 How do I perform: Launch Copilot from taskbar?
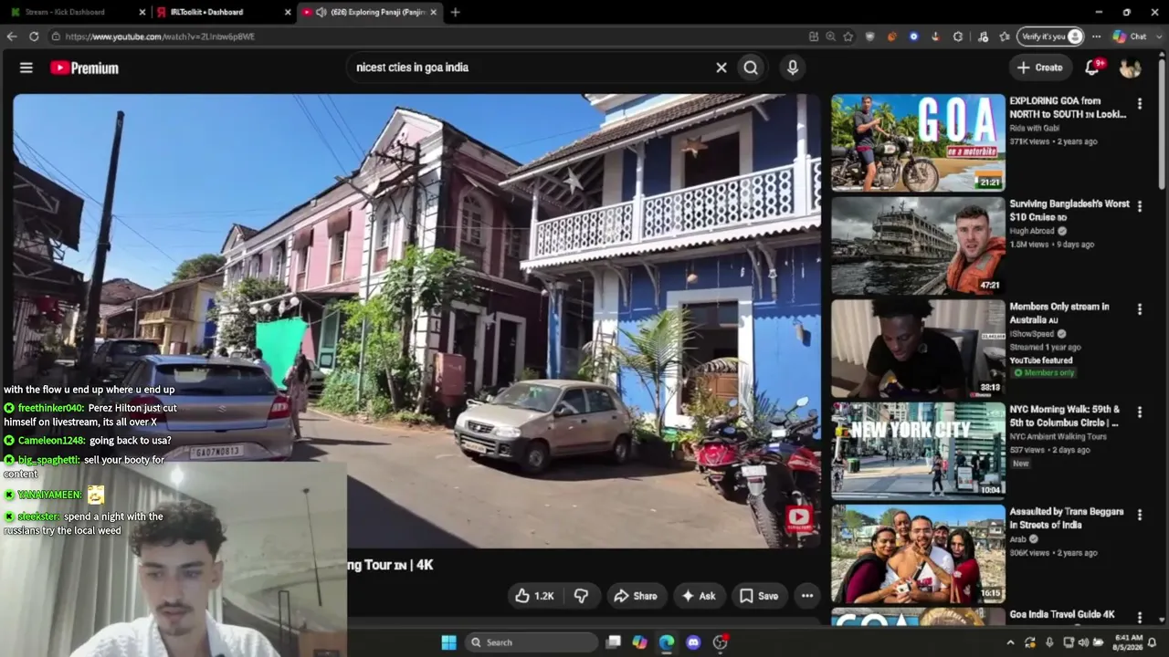[640, 642]
